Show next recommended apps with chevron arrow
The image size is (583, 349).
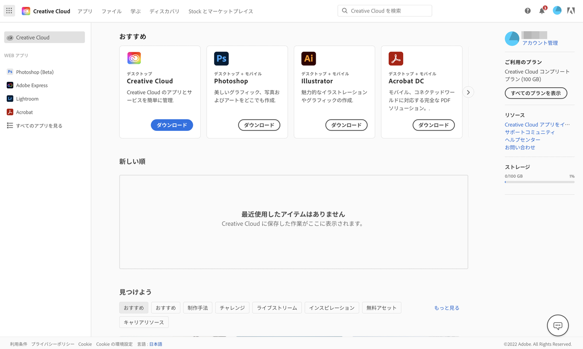tap(468, 92)
